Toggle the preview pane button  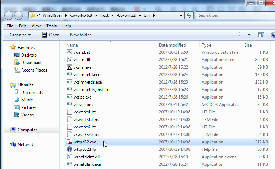[261, 35]
